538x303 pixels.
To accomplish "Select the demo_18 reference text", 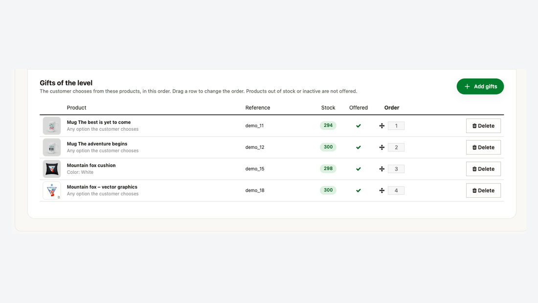I will click(x=255, y=190).
